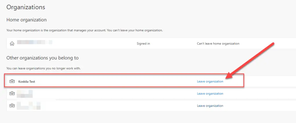Click the Can't leave home organization text
The width and height of the screenshot is (296, 123).
pos(218,44)
